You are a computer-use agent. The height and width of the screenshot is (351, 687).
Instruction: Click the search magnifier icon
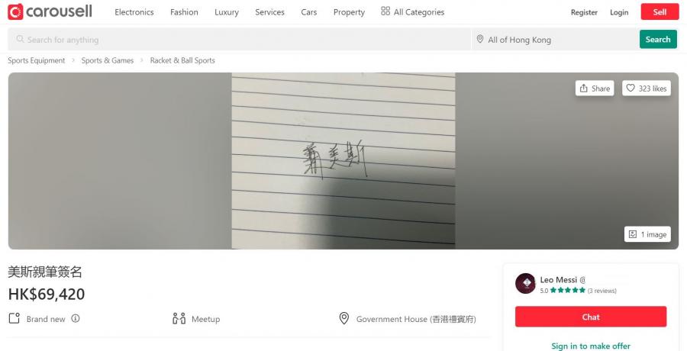pyautogui.click(x=20, y=40)
